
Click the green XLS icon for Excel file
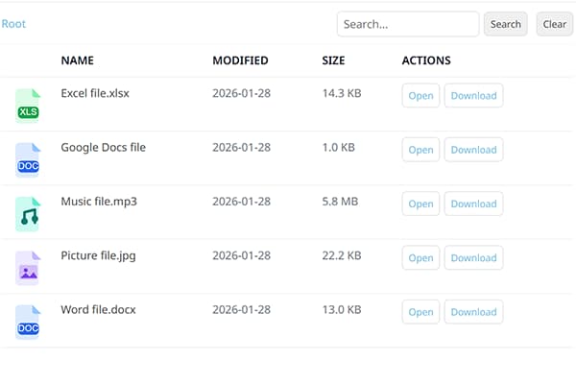pos(29,105)
